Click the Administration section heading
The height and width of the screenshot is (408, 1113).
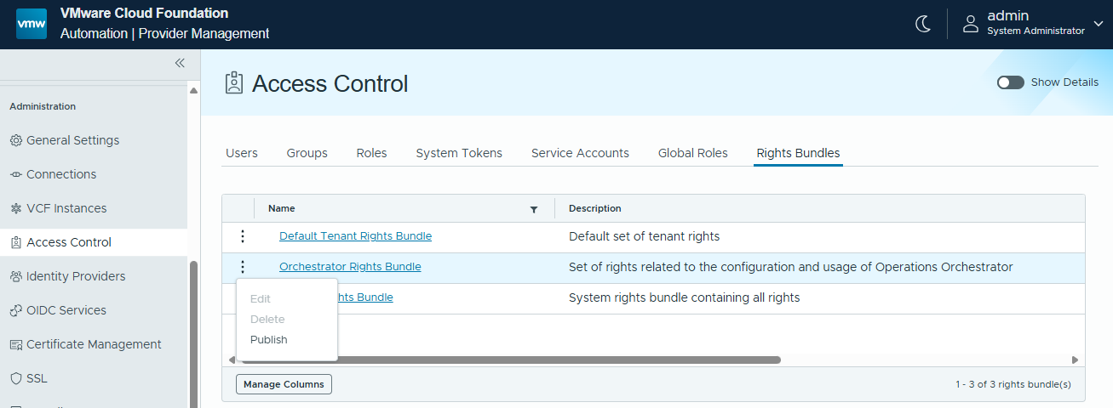coord(43,106)
